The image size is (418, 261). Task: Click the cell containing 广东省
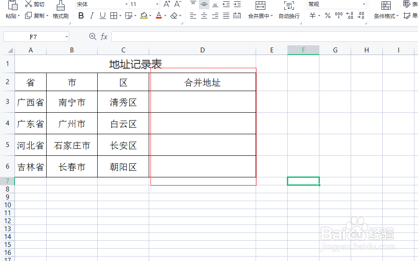(x=31, y=123)
